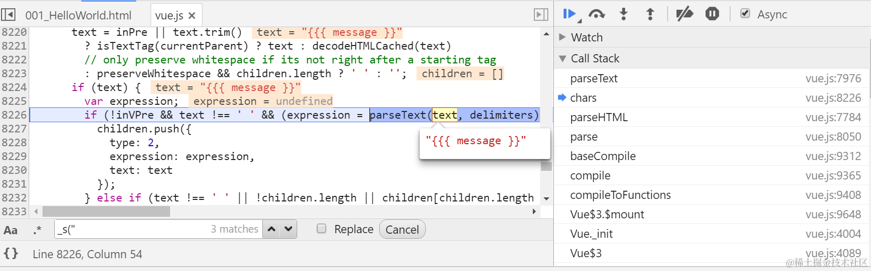Select compileToFunctions call stack frame

[712, 195]
